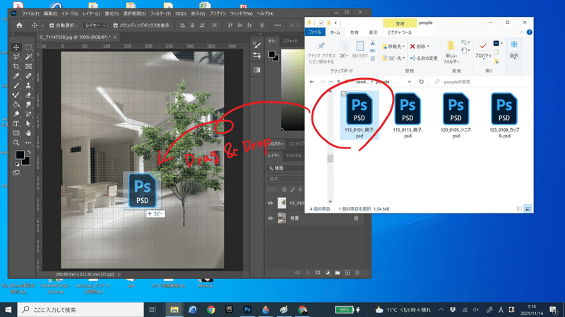Click the Explorer refresh button
Image resolution: width=565 pixels, height=317 pixels.
point(421,82)
